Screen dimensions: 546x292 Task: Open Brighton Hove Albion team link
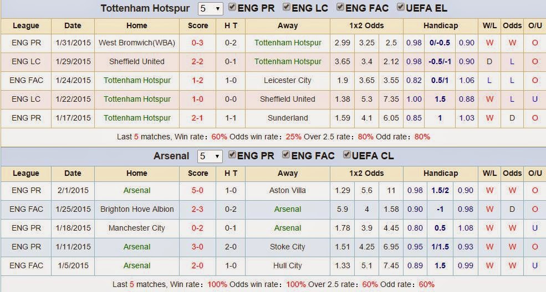[x=137, y=209]
